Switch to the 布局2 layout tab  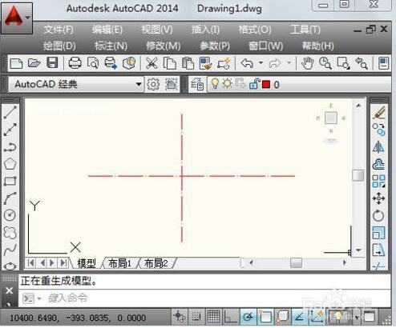[156, 263]
